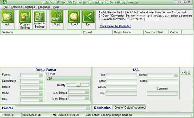Click the Total Duration status entry
This screenshot has width=194, height=118.
(x=68, y=115)
